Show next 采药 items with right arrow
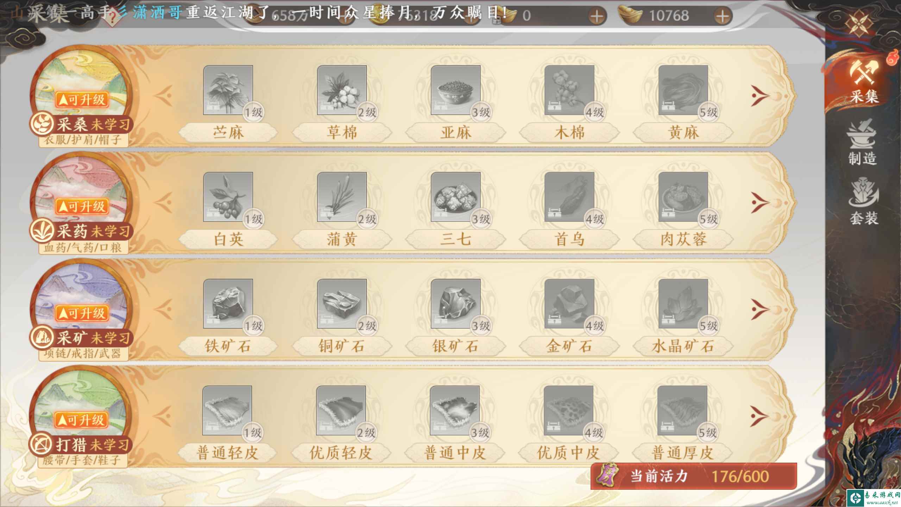The image size is (901, 507). (760, 202)
